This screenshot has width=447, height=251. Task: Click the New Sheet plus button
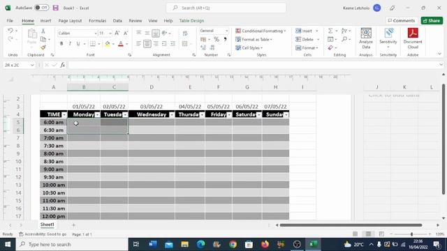point(73,225)
